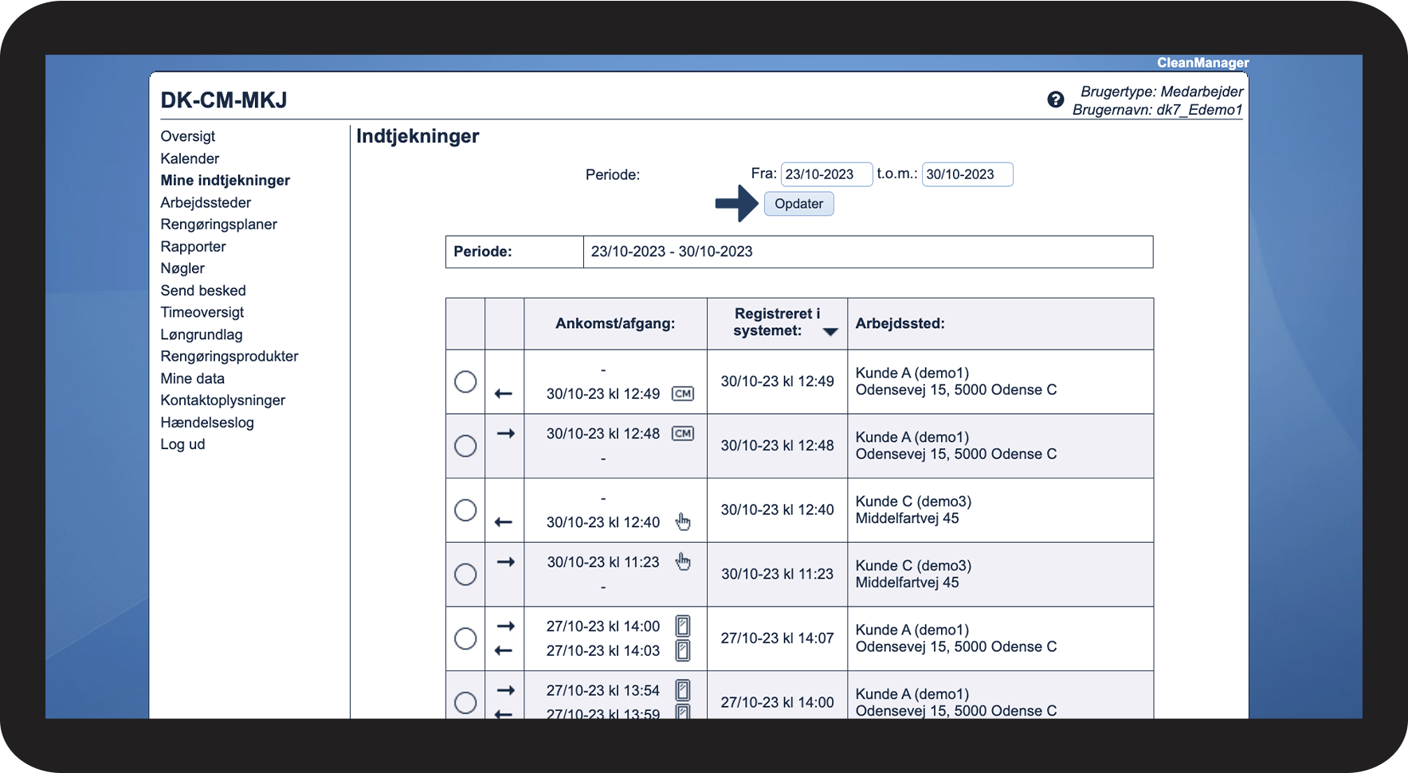Click period value 23/10-2023 - 30/10-2023
The height and width of the screenshot is (773, 1408).
672,252
